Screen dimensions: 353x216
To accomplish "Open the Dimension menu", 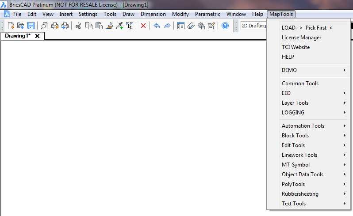I will (153, 14).
